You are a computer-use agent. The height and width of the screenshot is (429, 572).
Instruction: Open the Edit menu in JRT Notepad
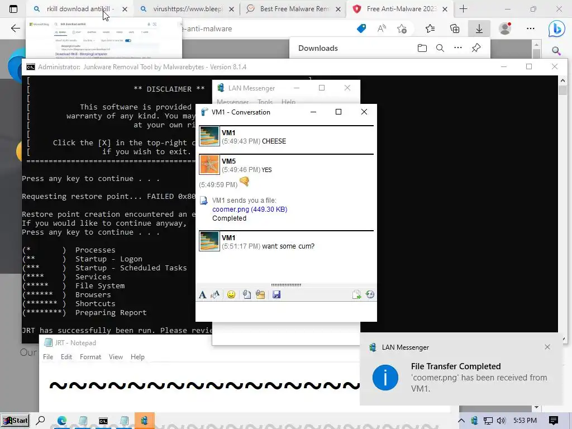coord(66,357)
